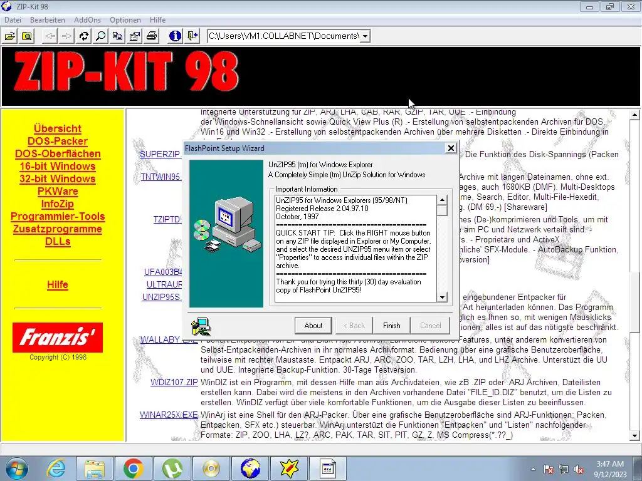Screen dimensions: 642x481
Task: Click the setup window taskbar icon
Action: point(328,468)
